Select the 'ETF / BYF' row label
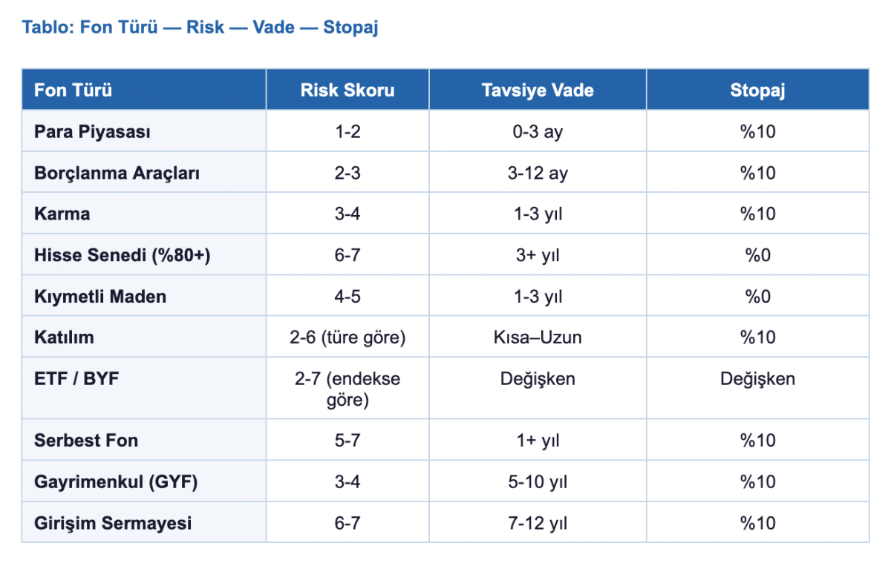891x566 pixels. [x=76, y=379]
